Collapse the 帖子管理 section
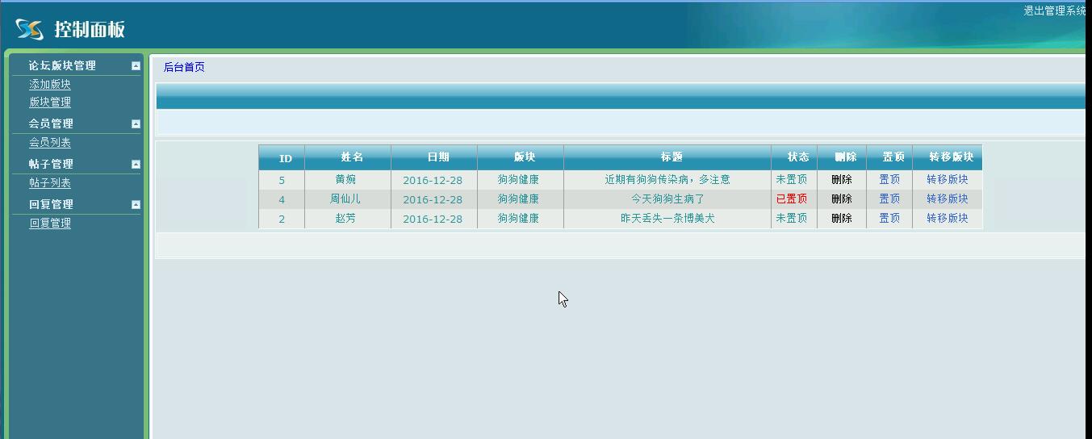The width and height of the screenshot is (1092, 439). click(x=136, y=165)
